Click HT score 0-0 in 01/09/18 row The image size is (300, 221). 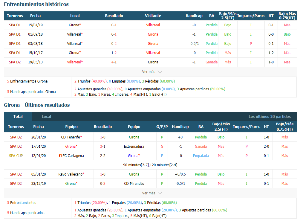pos(271,34)
